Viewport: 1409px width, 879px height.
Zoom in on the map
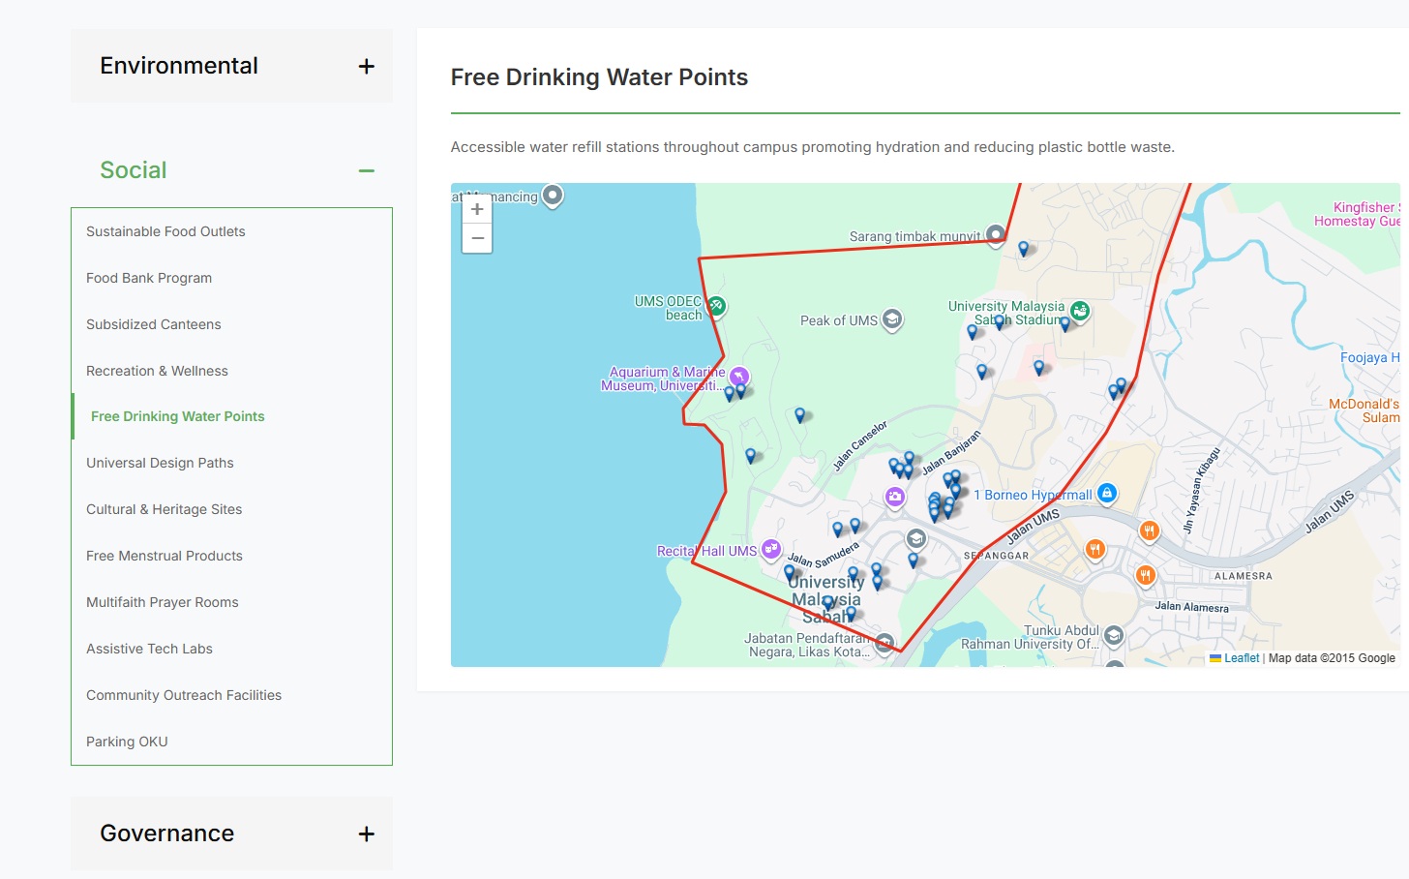(477, 209)
